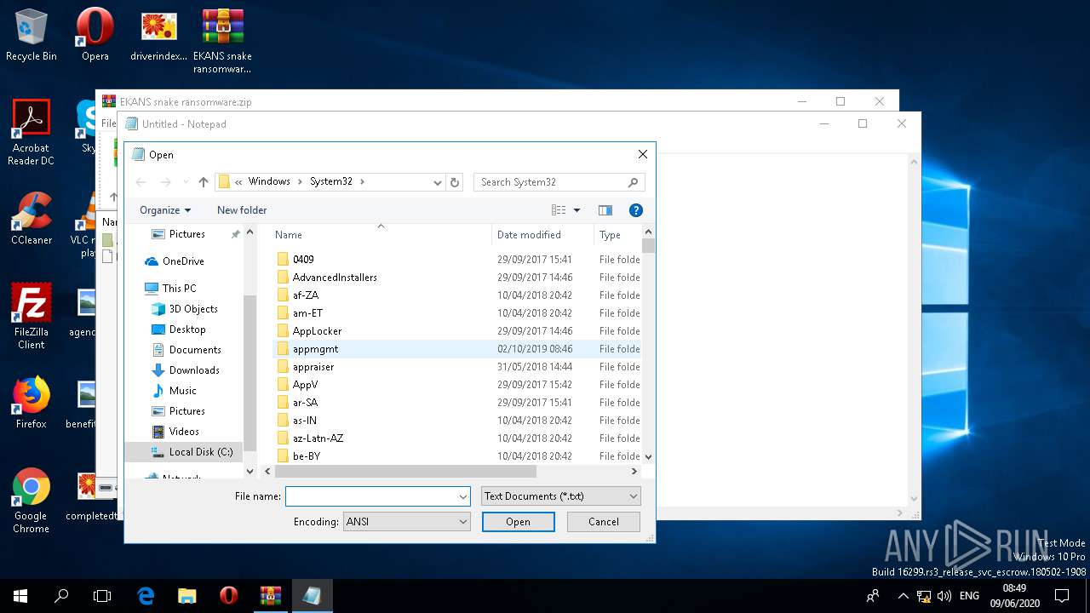Viewport: 1090px width, 613px height.
Task: Open FileZilla Client desktop shortcut
Action: point(32,317)
